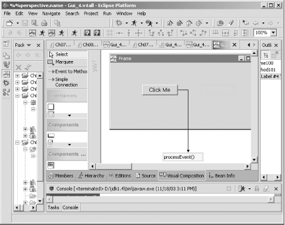Select the checkbox component in the Components palette
This screenshot has height=225, width=285.
pyautogui.click(x=50, y=142)
